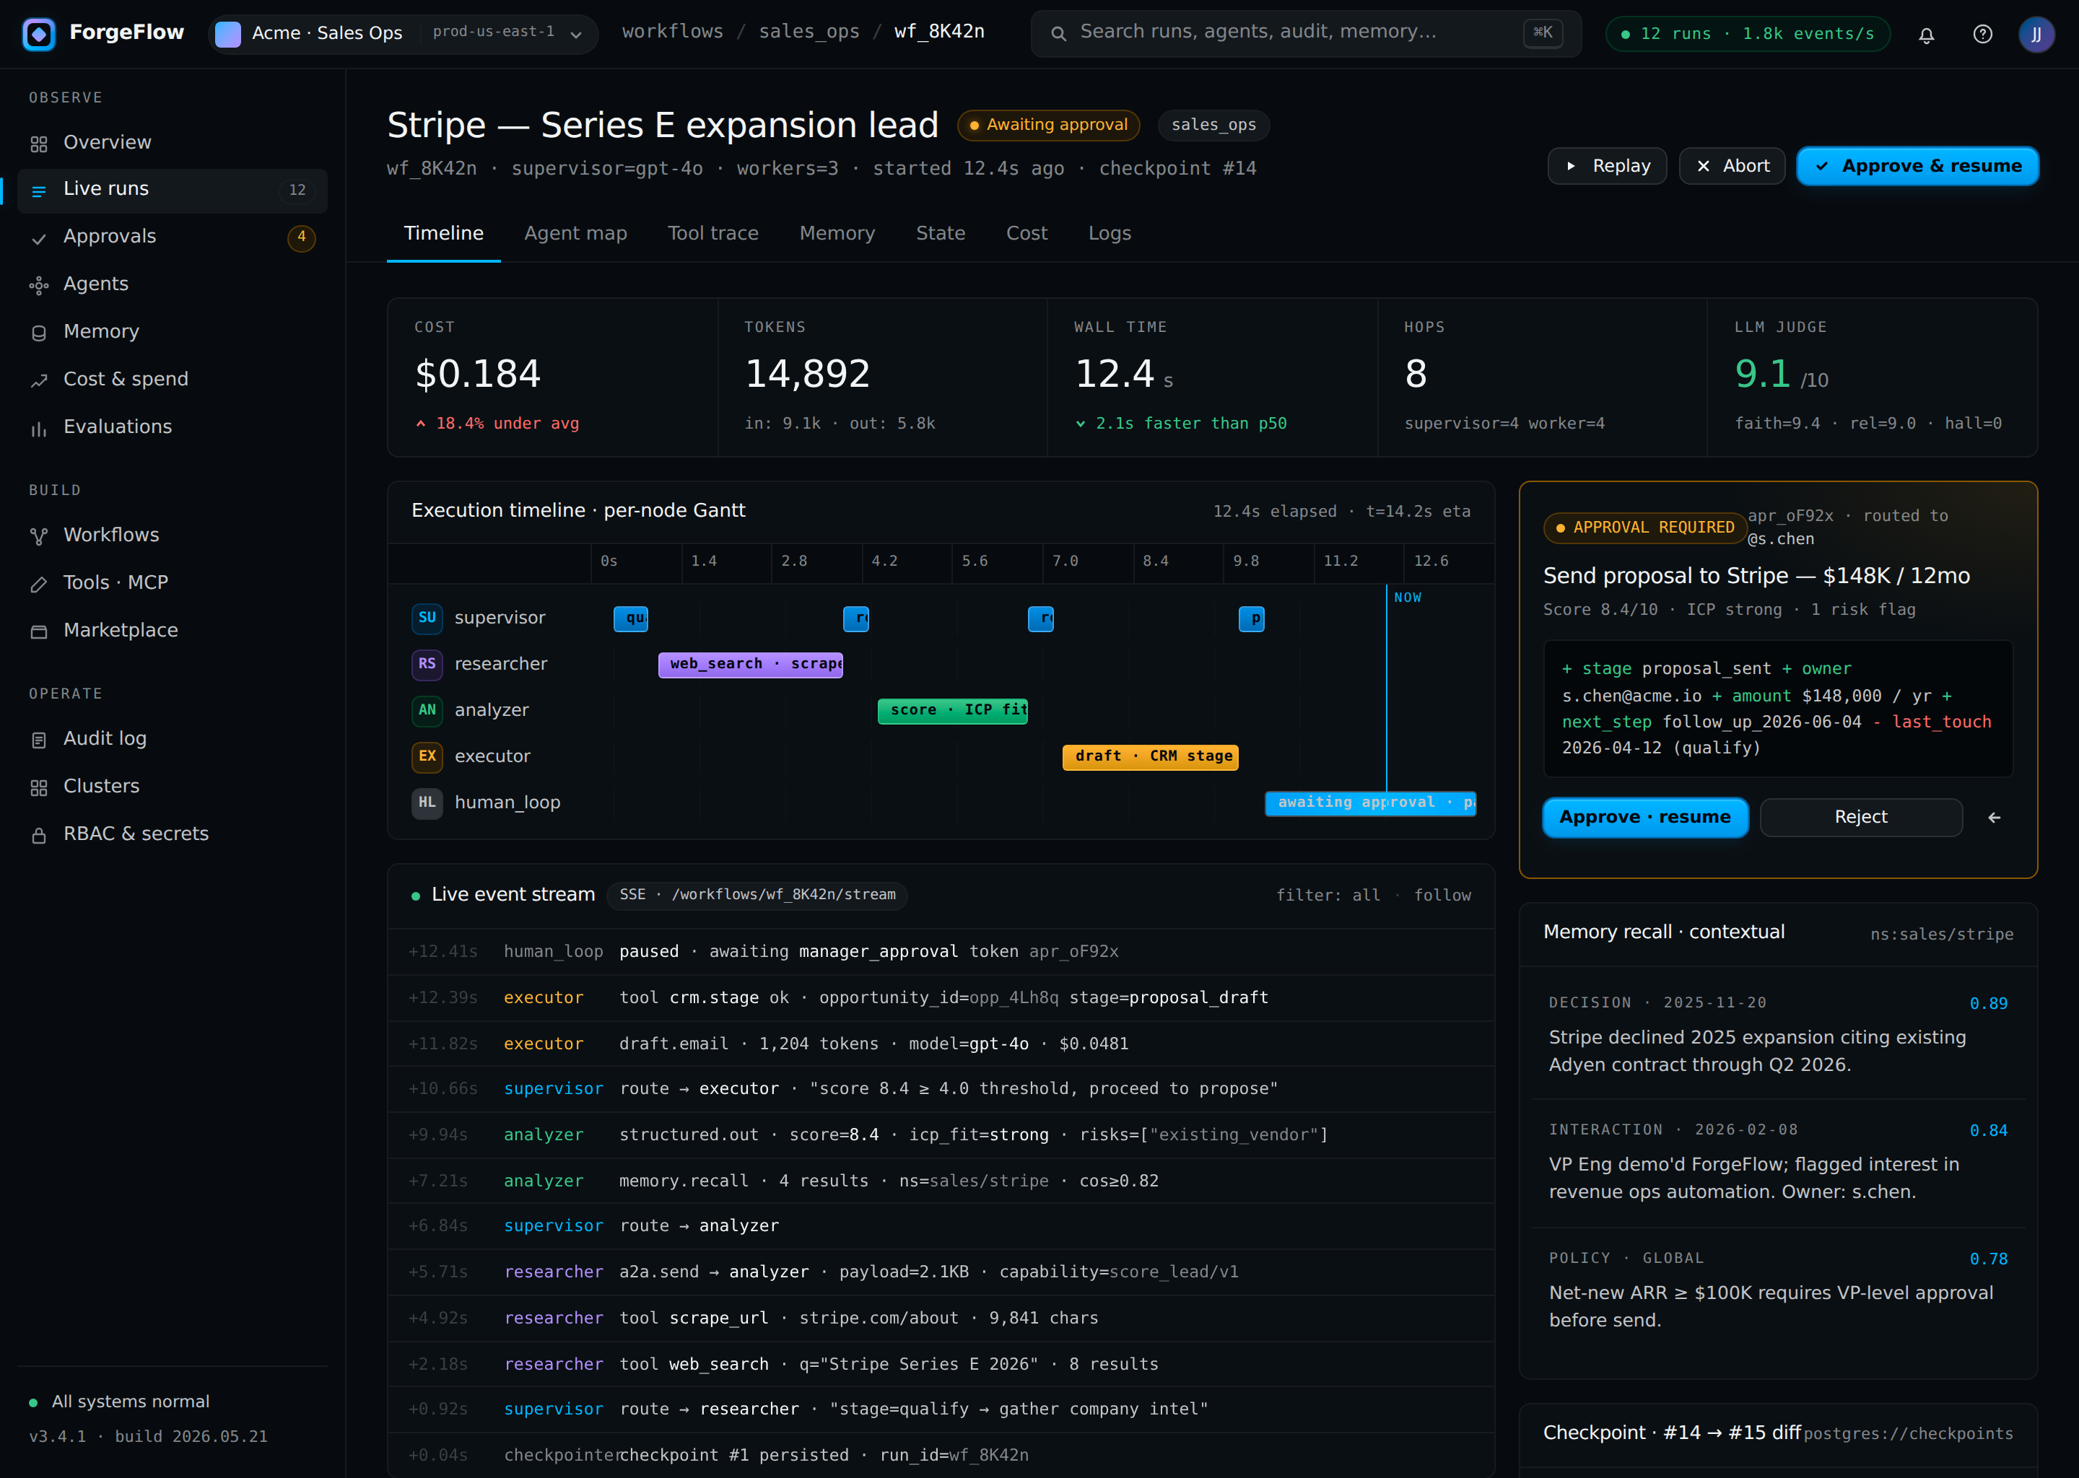Screen dimensions: 2079x1478
Task: Click the back arrow in approval card
Action: (1995, 817)
